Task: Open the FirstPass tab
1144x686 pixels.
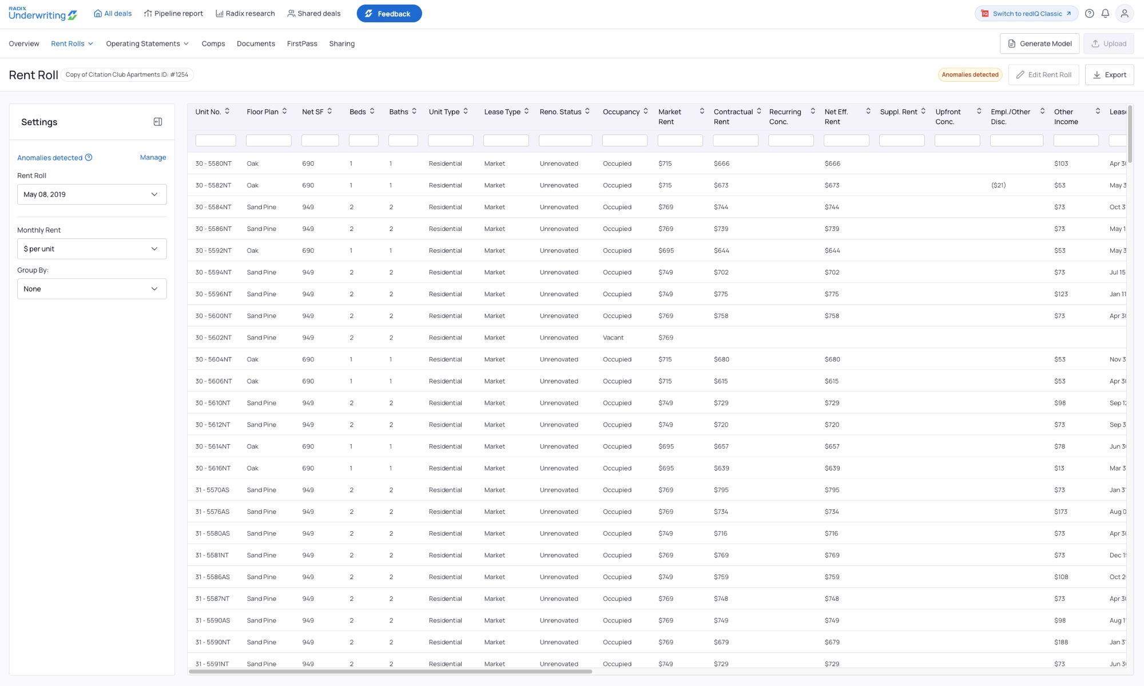Action: [x=302, y=43]
